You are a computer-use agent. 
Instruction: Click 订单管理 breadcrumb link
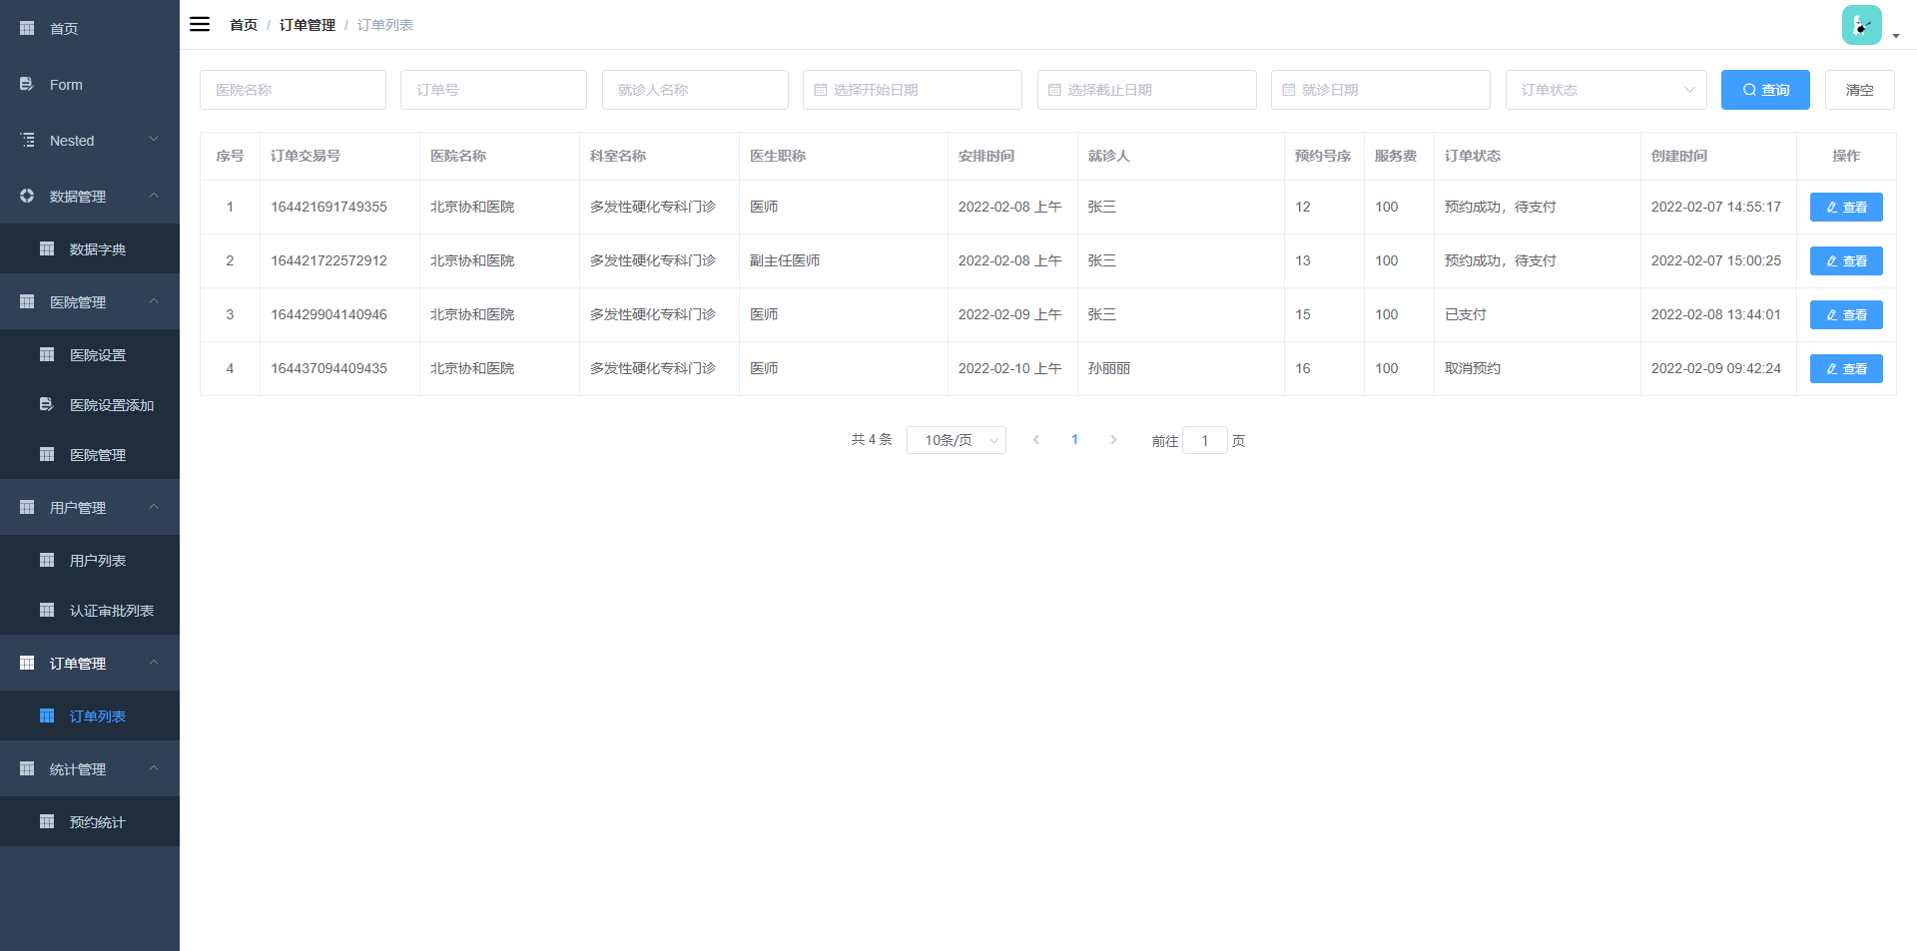tap(308, 25)
